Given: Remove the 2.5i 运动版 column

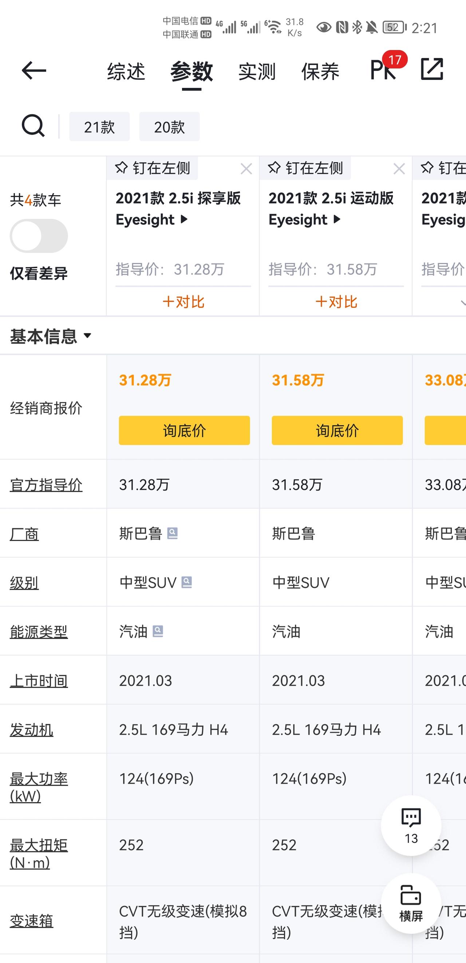Looking at the screenshot, I should tap(399, 169).
